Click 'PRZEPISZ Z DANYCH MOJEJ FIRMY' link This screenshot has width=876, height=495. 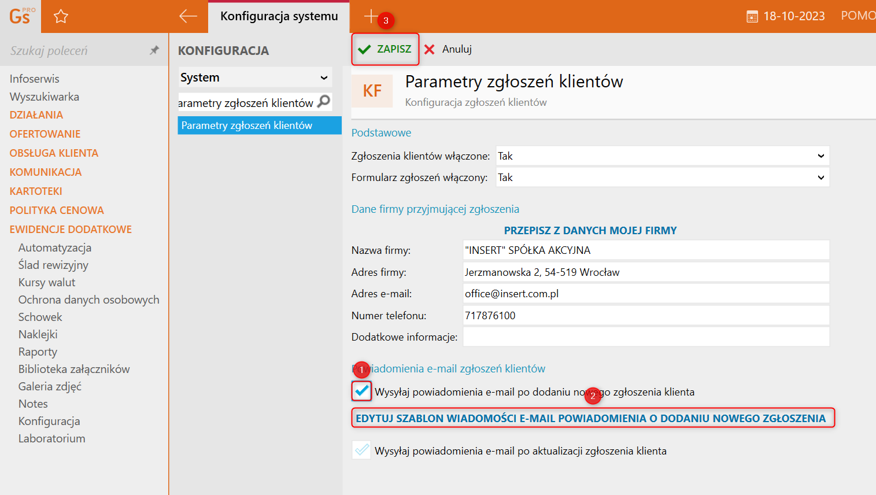tap(590, 230)
